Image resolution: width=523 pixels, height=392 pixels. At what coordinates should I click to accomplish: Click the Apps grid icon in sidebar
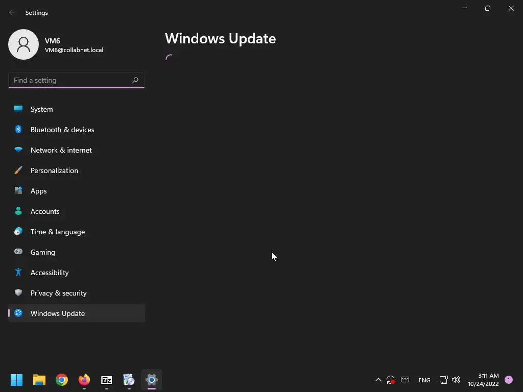pyautogui.click(x=18, y=191)
